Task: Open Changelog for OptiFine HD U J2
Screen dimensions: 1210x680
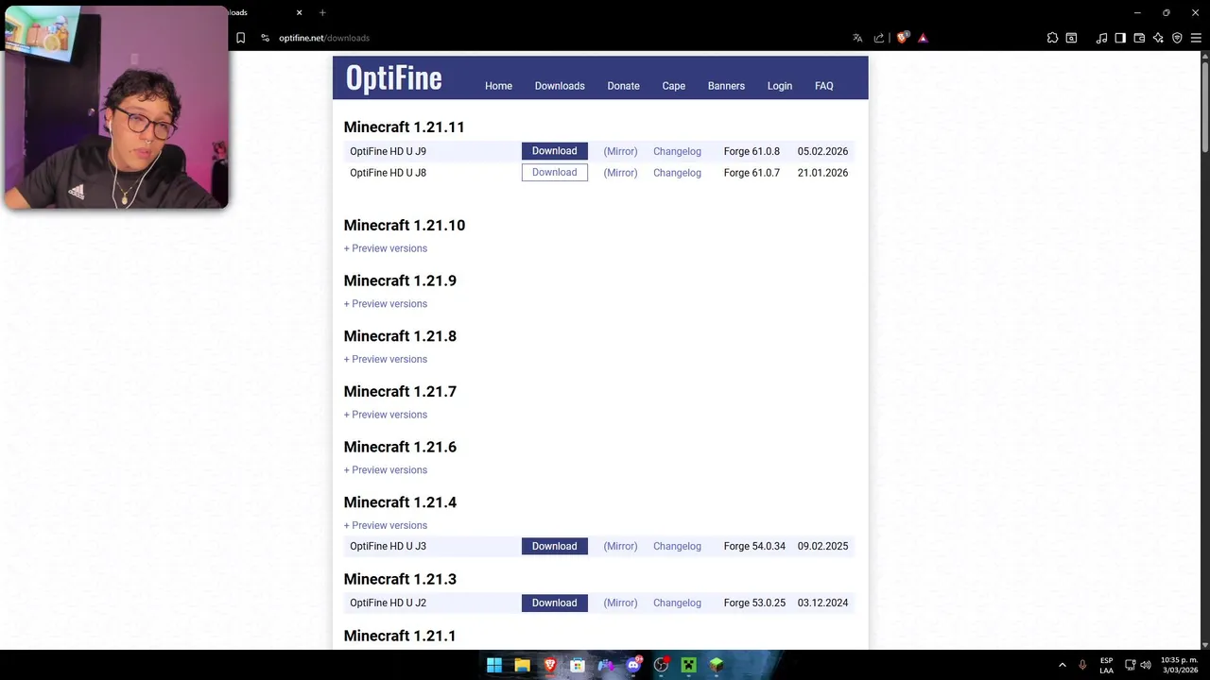Action: tap(677, 603)
